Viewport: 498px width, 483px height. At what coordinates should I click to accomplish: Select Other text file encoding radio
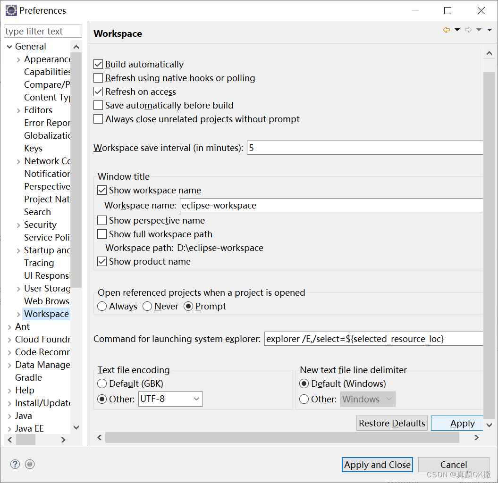click(102, 399)
